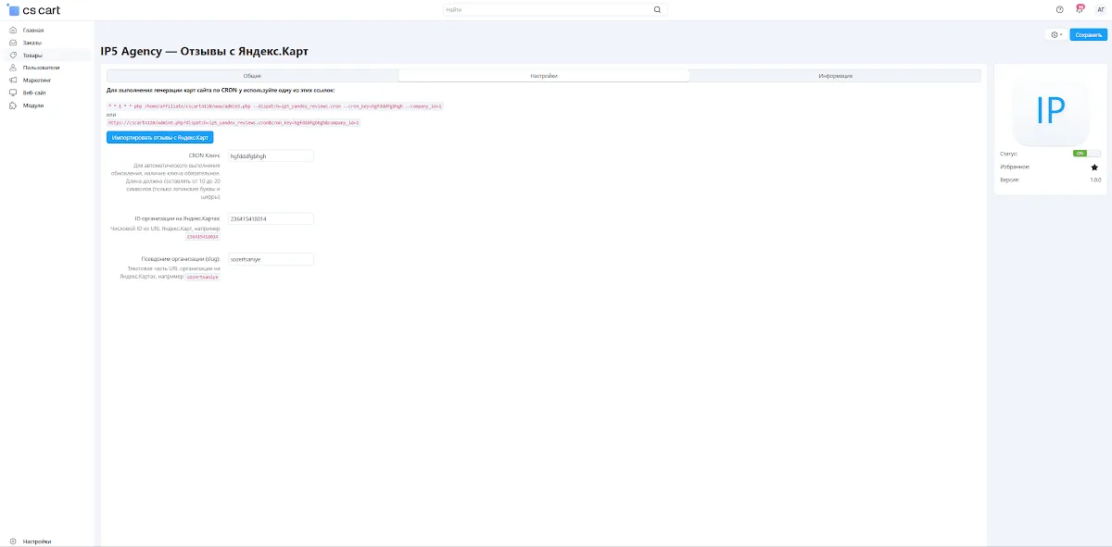
Task: Focus the Найти search field
Action: pos(554,10)
